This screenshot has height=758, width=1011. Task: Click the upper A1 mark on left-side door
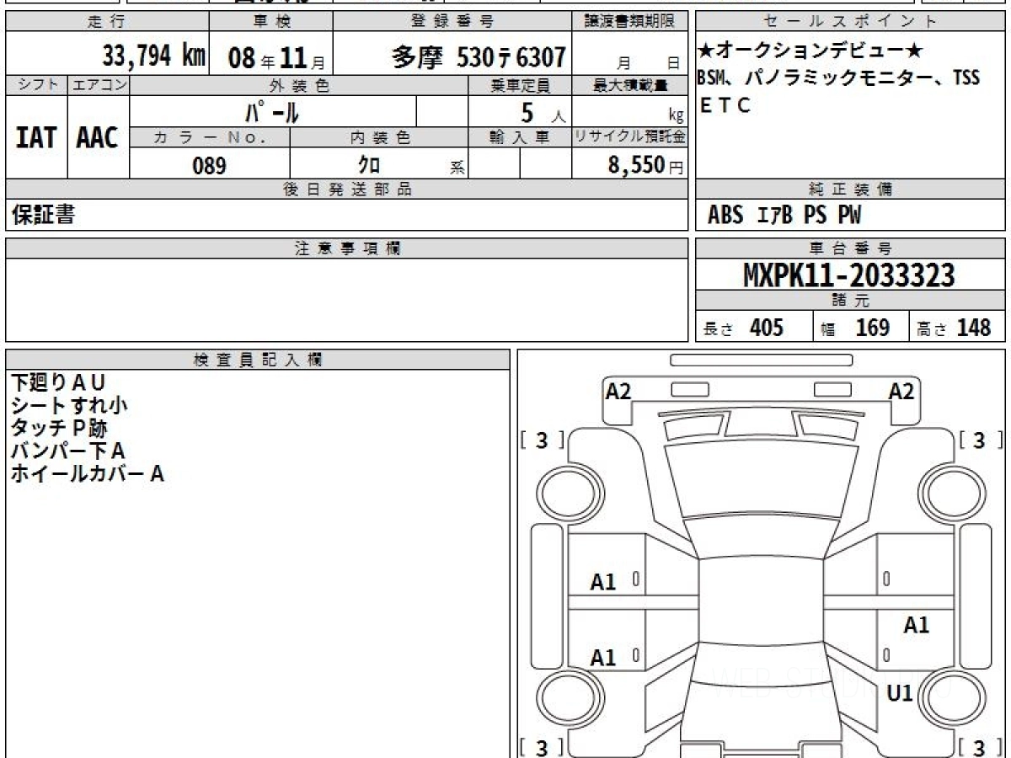603,581
